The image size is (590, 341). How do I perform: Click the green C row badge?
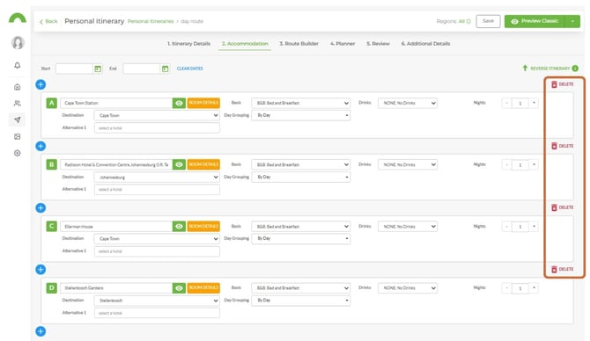52,226
